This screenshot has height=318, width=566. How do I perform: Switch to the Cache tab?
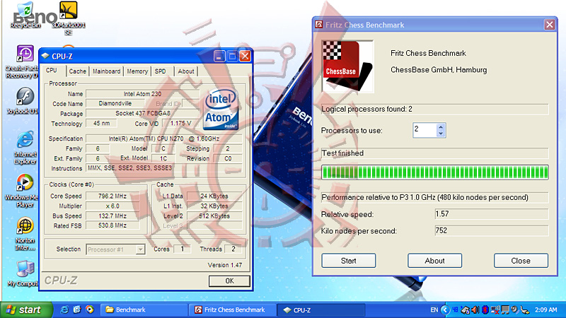click(78, 71)
